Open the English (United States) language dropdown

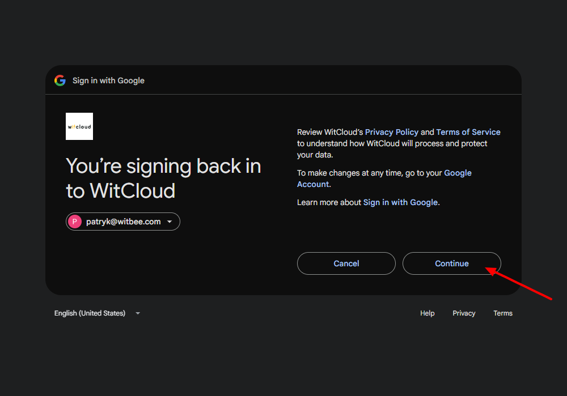pos(97,313)
